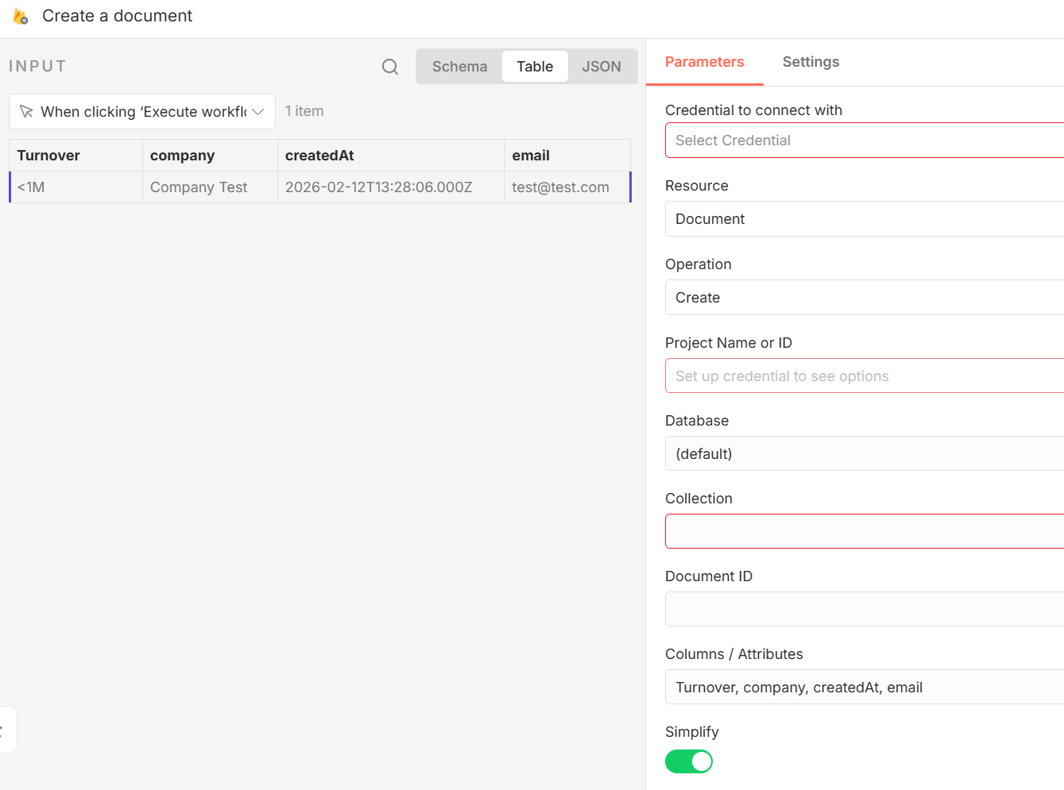The height and width of the screenshot is (790, 1064).
Task: Click the test@test.com email cell
Action: 560,187
